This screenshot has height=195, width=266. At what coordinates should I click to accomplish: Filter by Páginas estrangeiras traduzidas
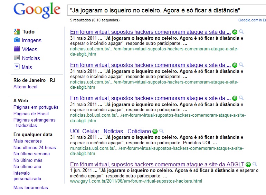click(35, 123)
